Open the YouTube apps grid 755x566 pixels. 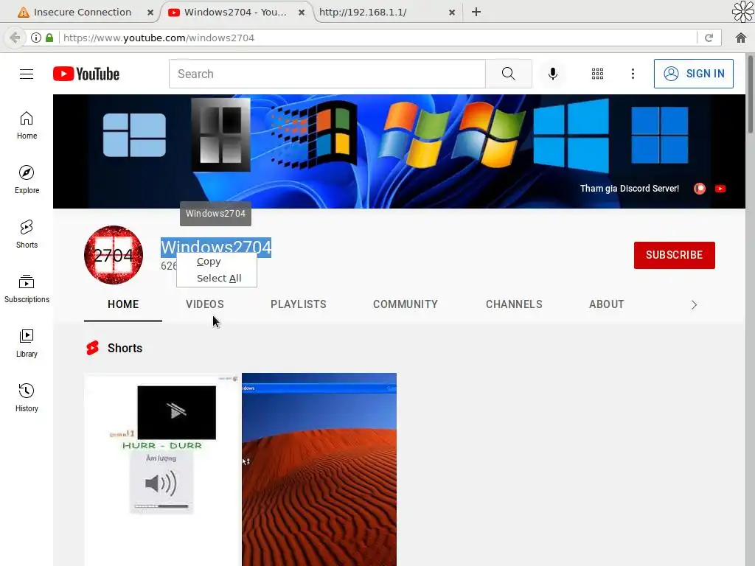coord(597,74)
